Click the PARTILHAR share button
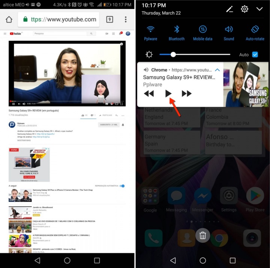 tap(105, 115)
